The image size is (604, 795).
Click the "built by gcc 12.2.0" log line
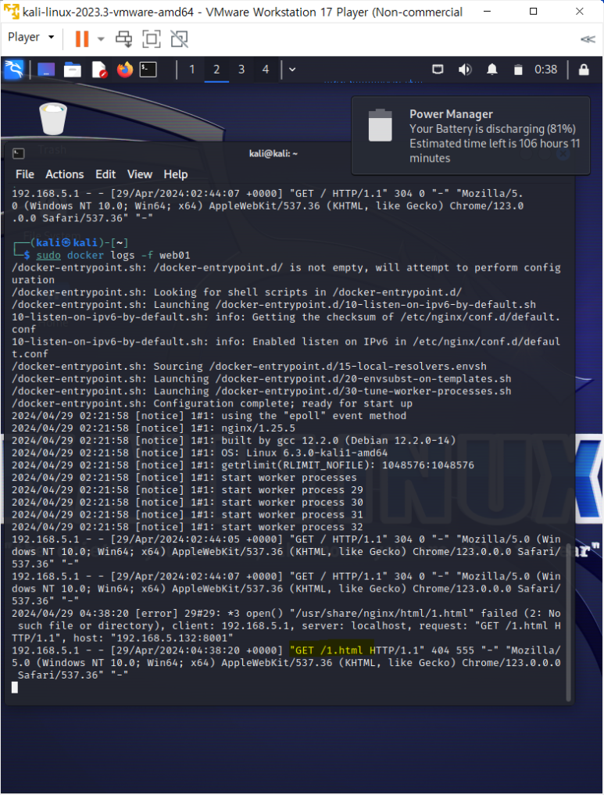pos(234,440)
